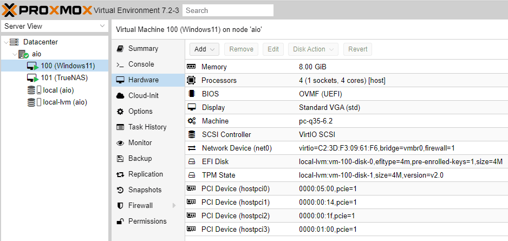Click the Display monitor icon in hardware list
Screen dimensions: 508x241
coord(192,107)
